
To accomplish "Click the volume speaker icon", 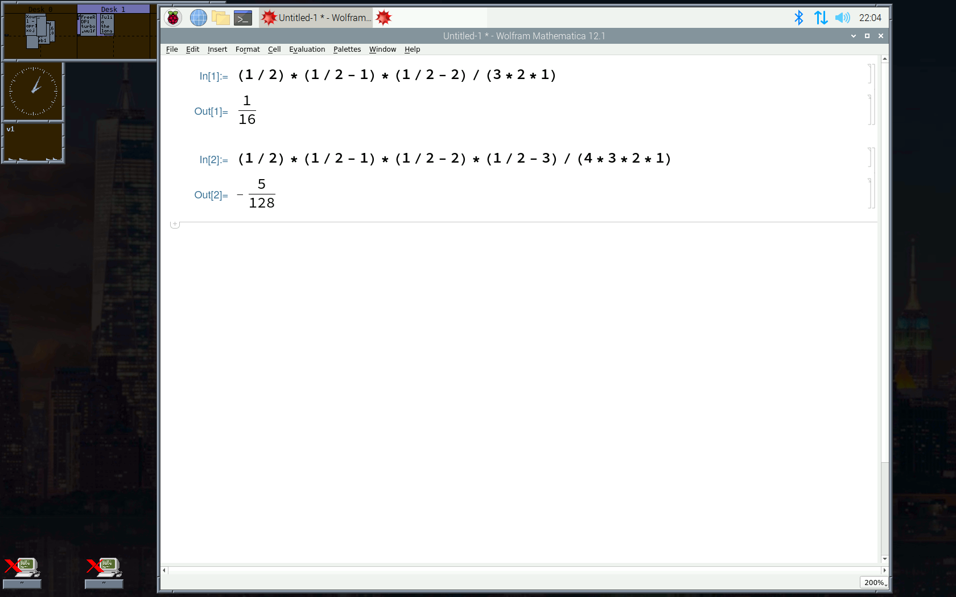I will click(842, 18).
